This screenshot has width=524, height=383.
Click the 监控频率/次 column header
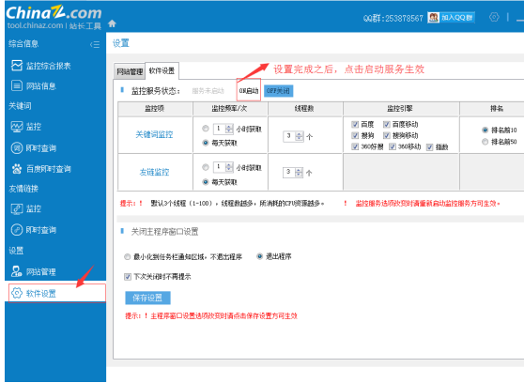coord(229,109)
